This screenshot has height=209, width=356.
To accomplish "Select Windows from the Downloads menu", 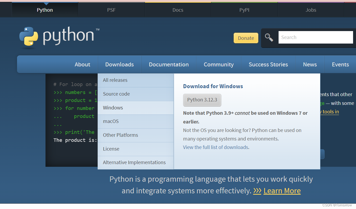I will 113,108.
